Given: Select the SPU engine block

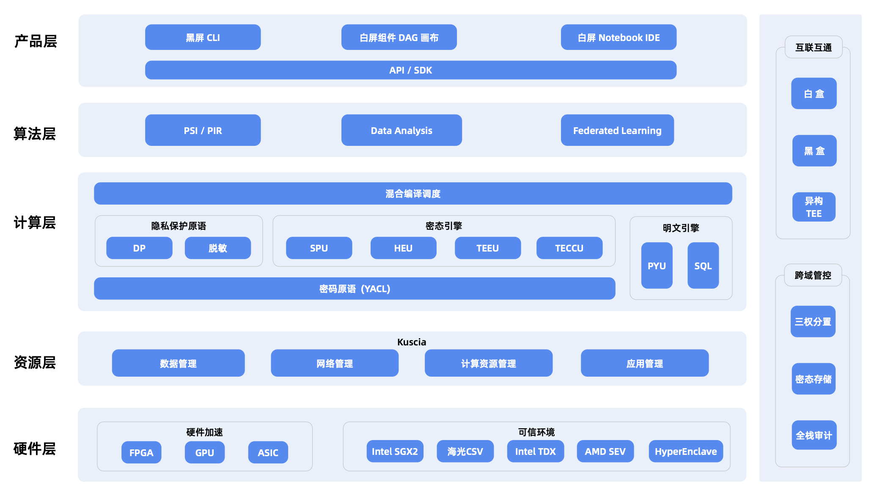Looking at the screenshot, I should click(x=319, y=248).
